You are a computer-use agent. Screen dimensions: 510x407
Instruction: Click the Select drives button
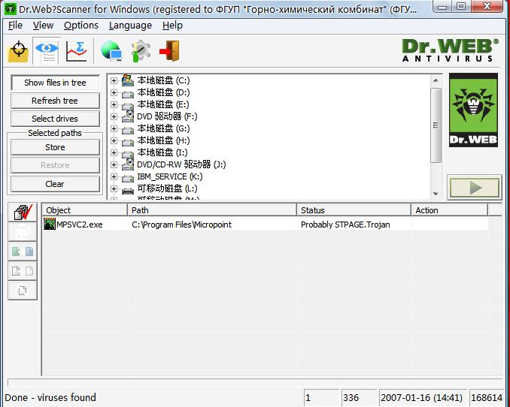[55, 119]
